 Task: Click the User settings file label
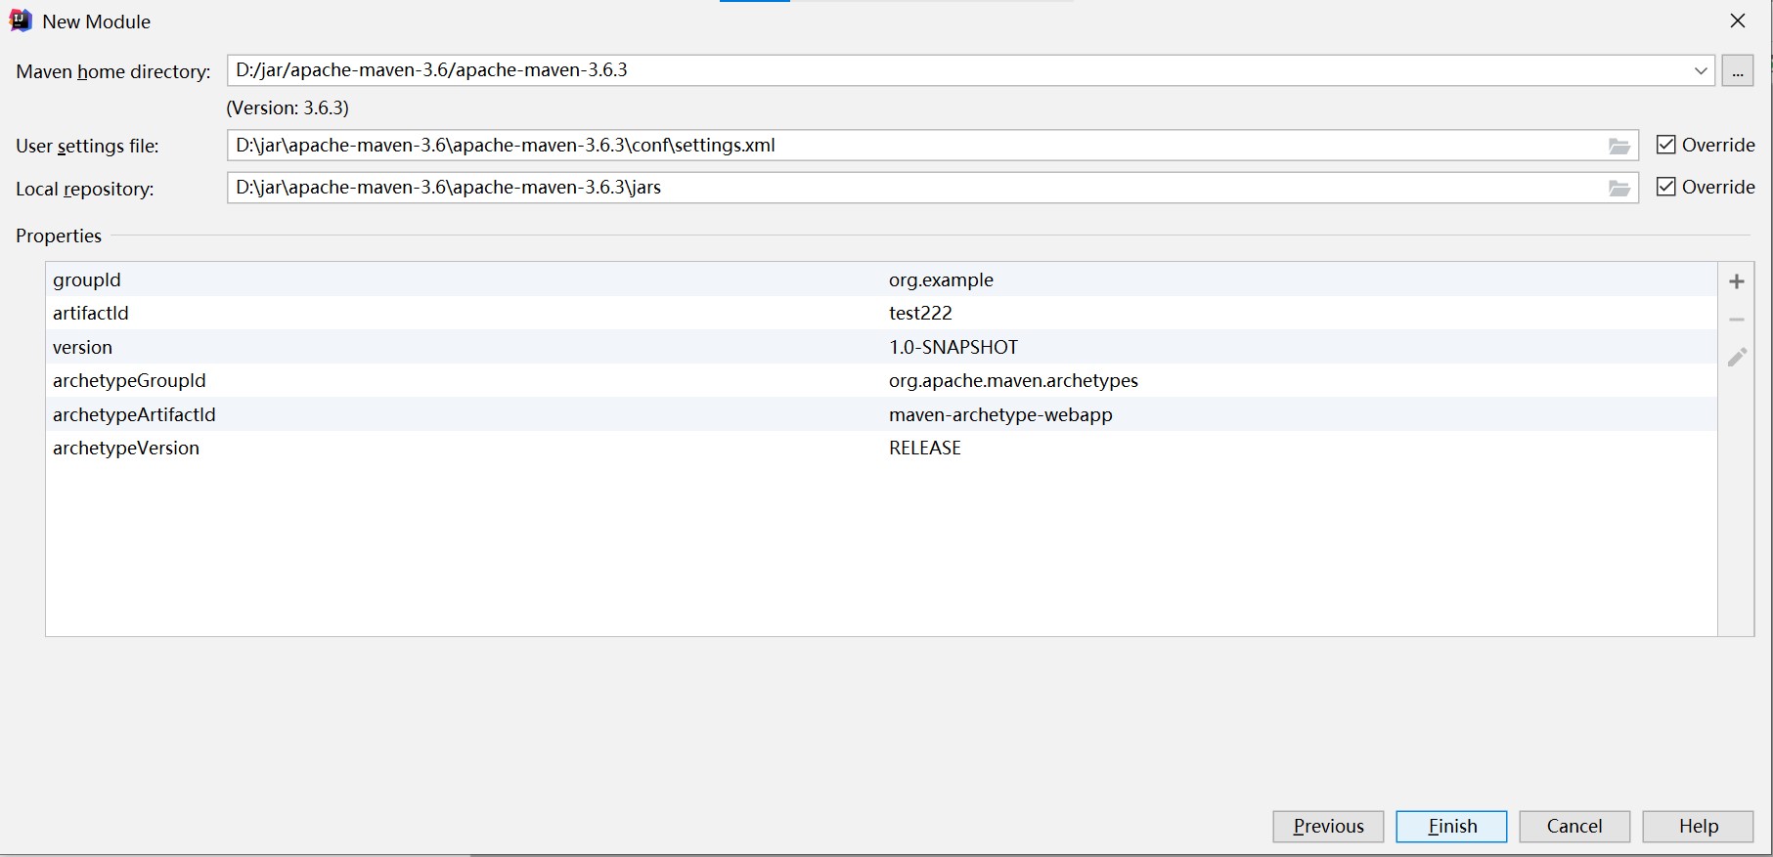tap(87, 146)
